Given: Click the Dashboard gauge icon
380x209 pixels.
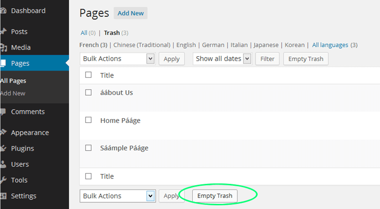Looking at the screenshot, I should click(3, 11).
